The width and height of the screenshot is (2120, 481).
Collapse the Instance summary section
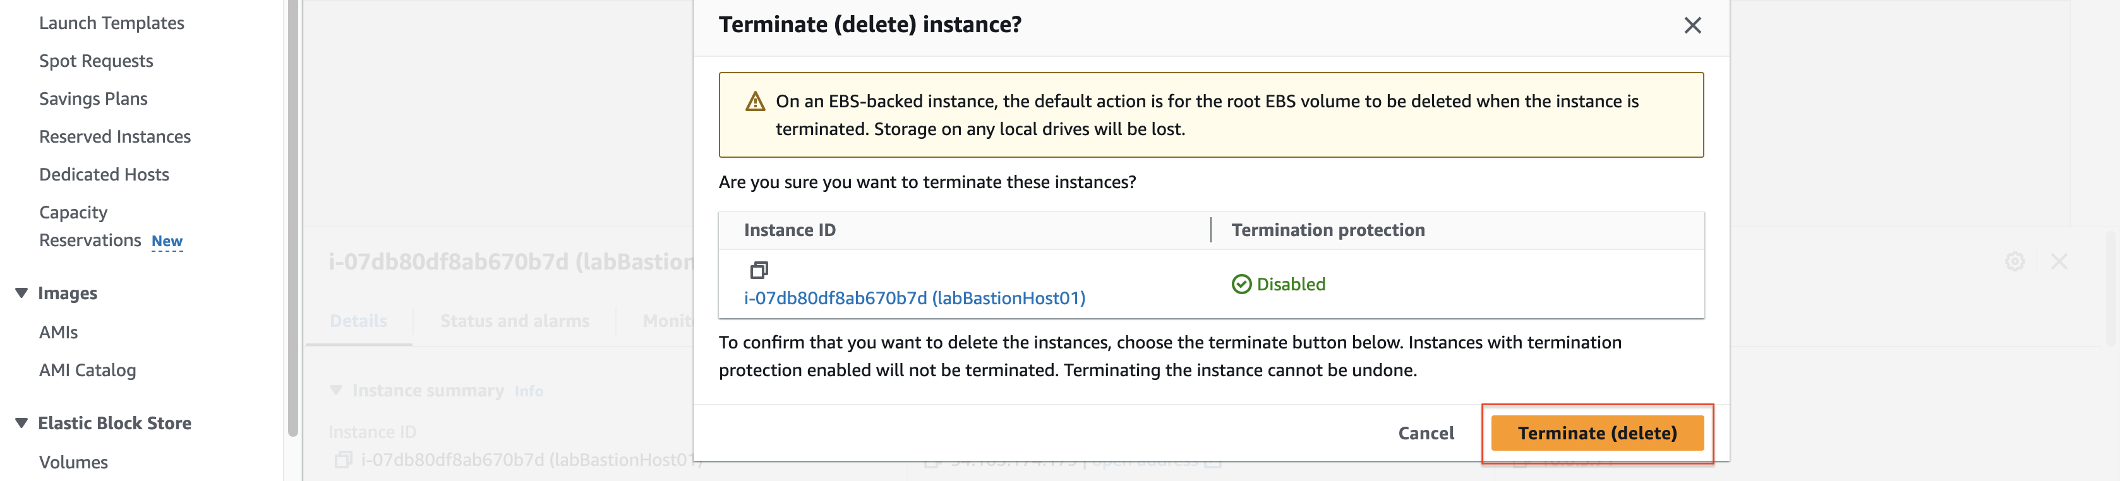[336, 391]
